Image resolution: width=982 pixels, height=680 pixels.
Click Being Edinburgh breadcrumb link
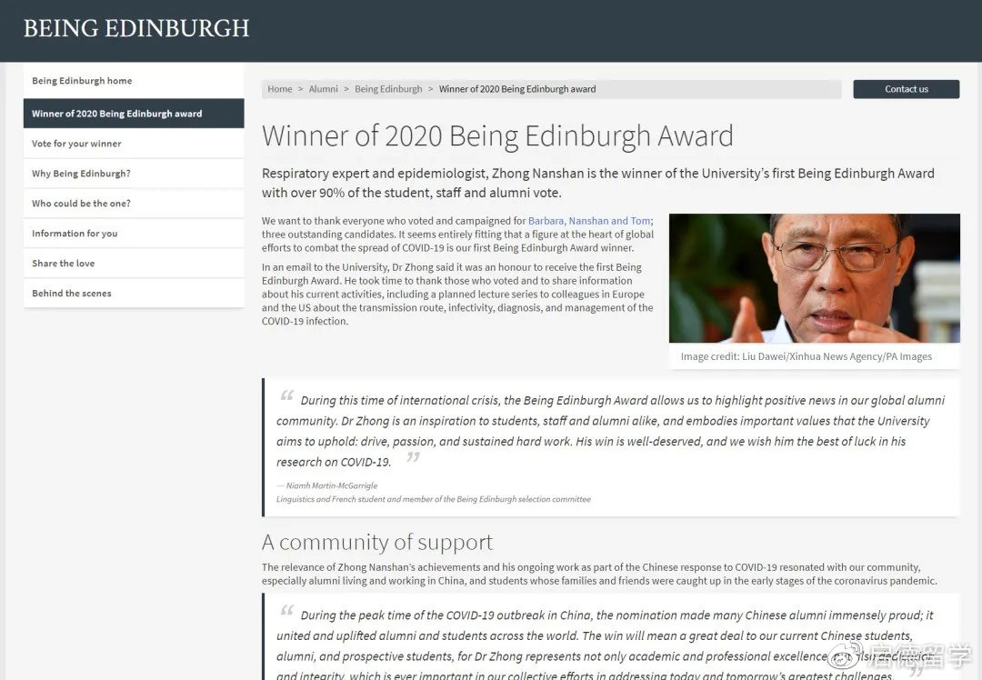pos(388,89)
